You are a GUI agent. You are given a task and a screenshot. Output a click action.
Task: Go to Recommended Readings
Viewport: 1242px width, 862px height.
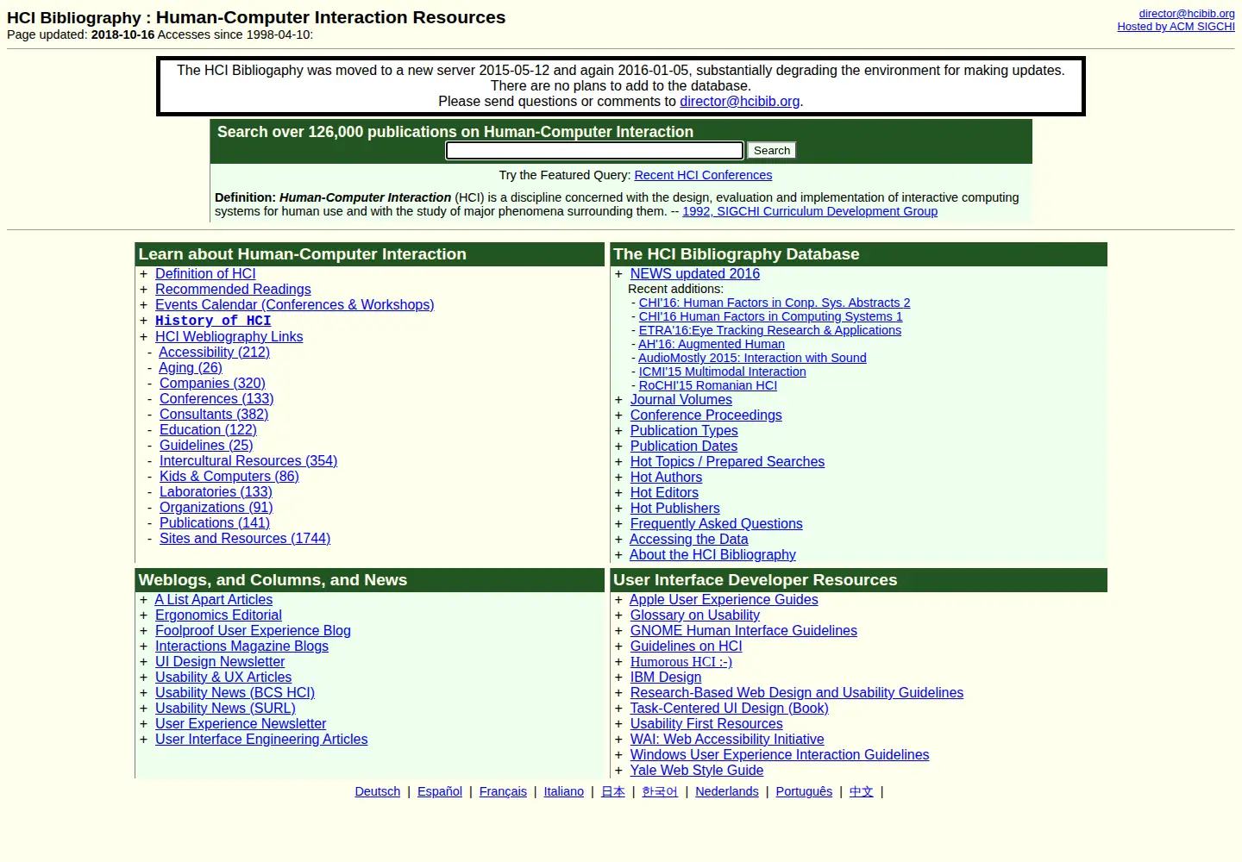click(x=233, y=290)
